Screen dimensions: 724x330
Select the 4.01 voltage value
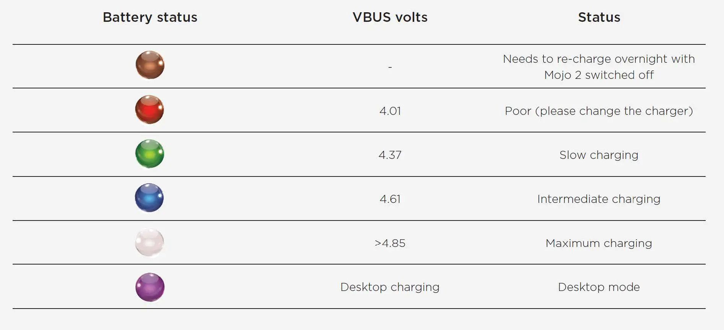coord(390,111)
